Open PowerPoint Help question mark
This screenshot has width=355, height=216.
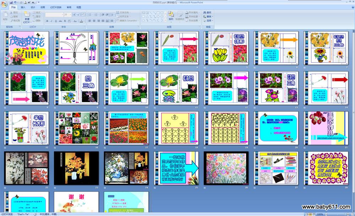pyautogui.click(x=353, y=7)
